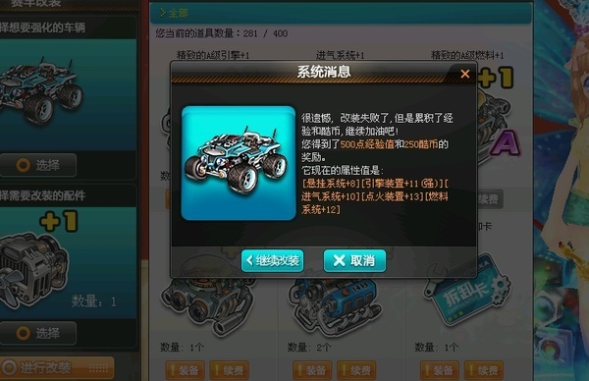Image resolution: width=589 pixels, height=381 pixels.
Task: Click the blue engine item icon in bottom row
Action: pyautogui.click(x=335, y=304)
